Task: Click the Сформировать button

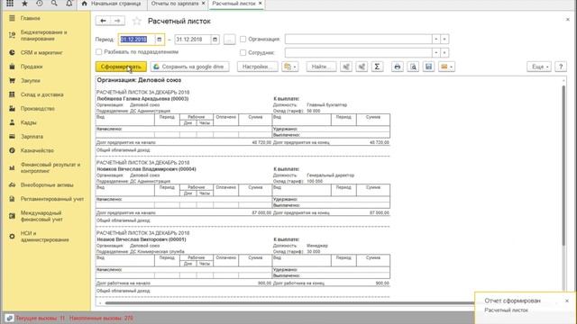Action: click(121, 67)
